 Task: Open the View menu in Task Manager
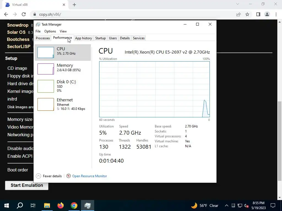63,31
